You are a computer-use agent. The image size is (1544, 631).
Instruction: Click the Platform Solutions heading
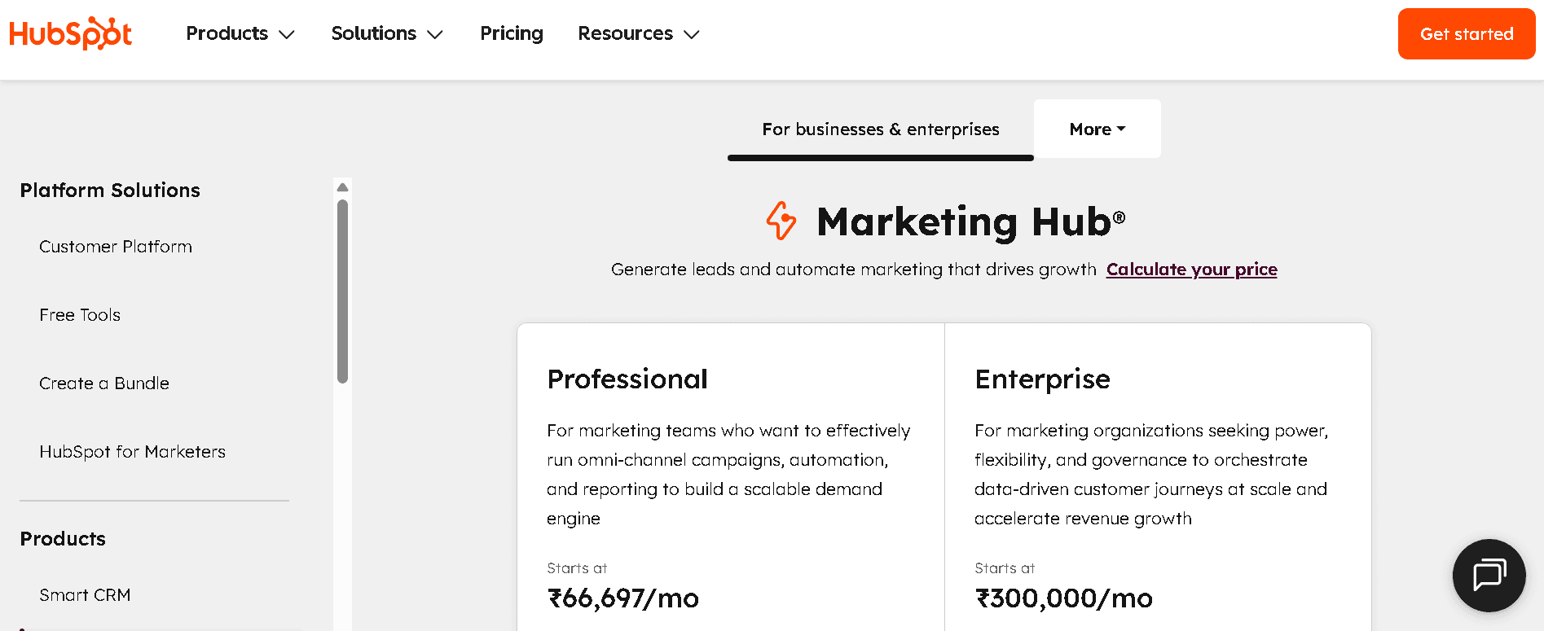[x=110, y=190]
